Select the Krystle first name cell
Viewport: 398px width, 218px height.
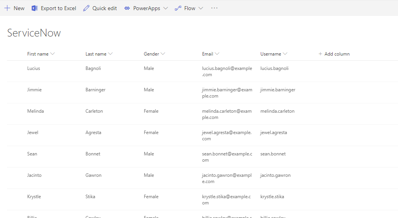click(34, 196)
